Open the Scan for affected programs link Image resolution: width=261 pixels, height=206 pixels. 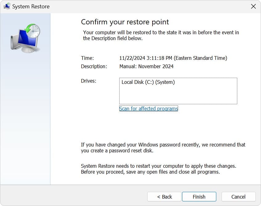pos(149,109)
